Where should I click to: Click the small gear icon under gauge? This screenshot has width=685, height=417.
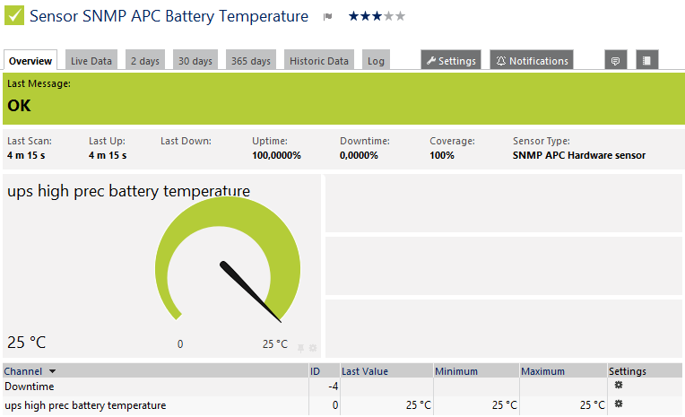click(313, 347)
